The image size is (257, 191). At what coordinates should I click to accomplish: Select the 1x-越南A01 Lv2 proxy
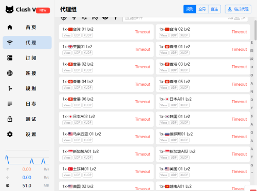[203, 186]
